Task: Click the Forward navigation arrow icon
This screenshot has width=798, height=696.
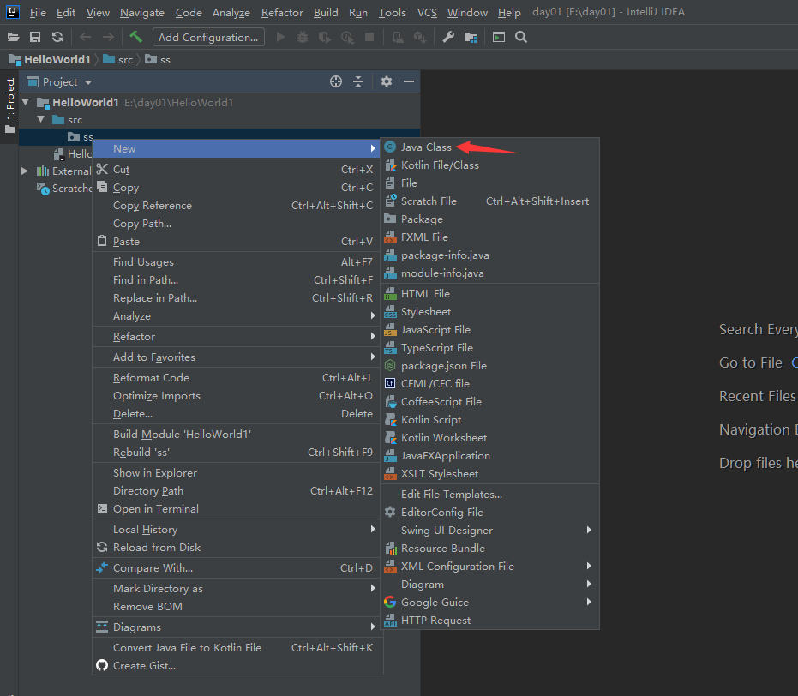Action: click(108, 37)
